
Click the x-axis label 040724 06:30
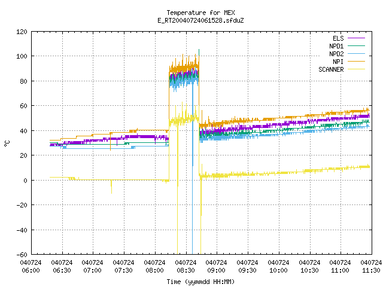62,267
